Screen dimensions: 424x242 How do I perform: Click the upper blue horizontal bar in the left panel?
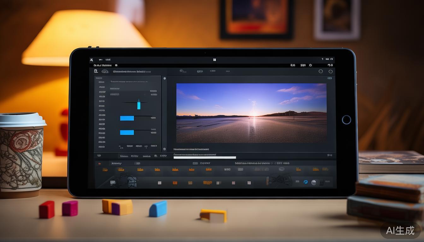tap(127, 118)
